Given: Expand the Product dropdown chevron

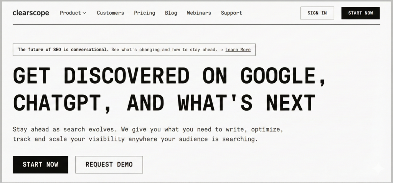Looking at the screenshot, I should point(84,13).
